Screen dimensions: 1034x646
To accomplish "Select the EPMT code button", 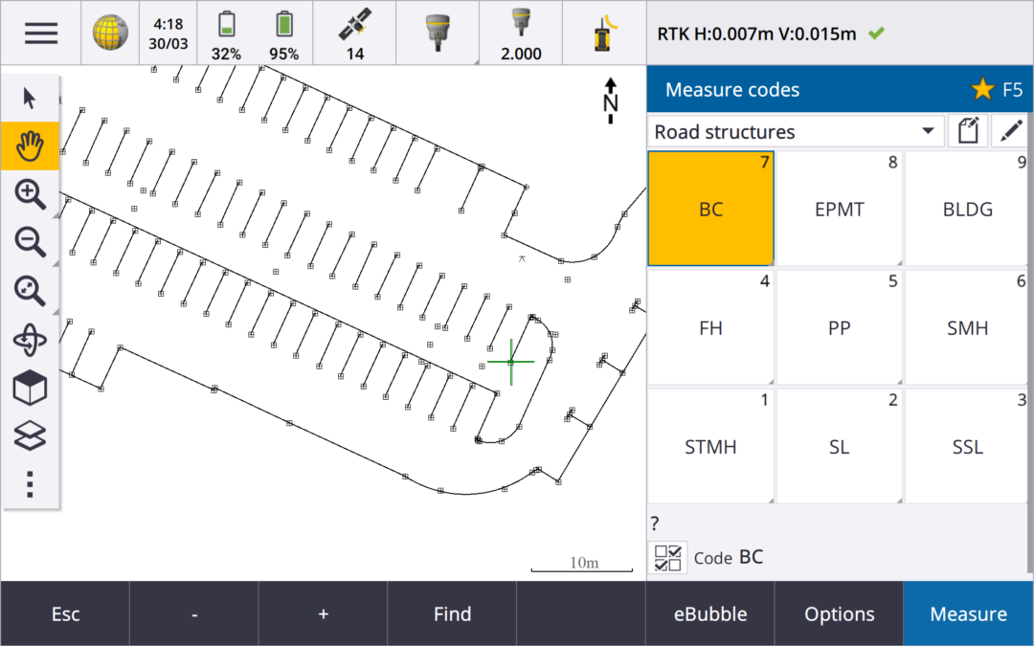I will (839, 210).
